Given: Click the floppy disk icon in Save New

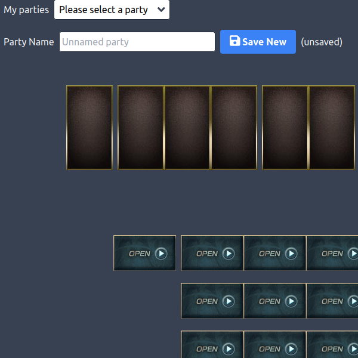Looking at the screenshot, I should click(x=234, y=41).
